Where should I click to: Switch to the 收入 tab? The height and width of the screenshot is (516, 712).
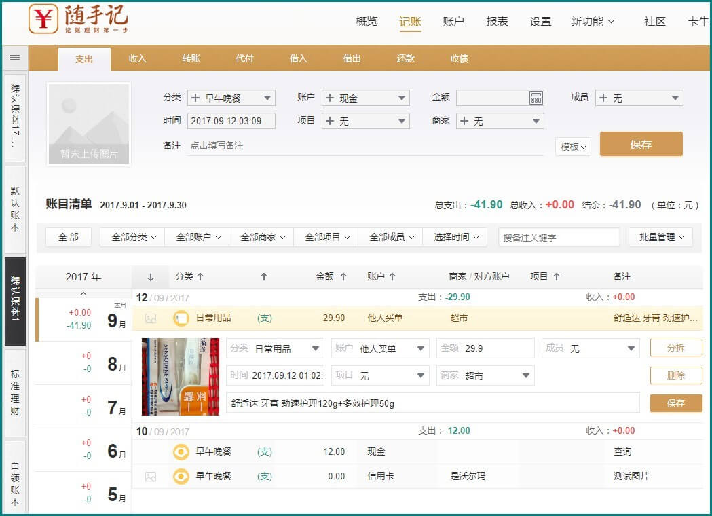[x=138, y=58]
